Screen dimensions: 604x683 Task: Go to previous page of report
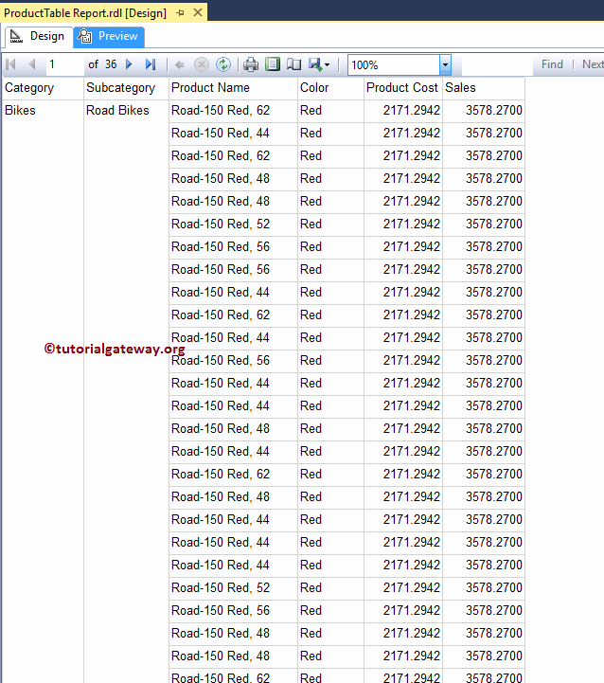coord(32,64)
